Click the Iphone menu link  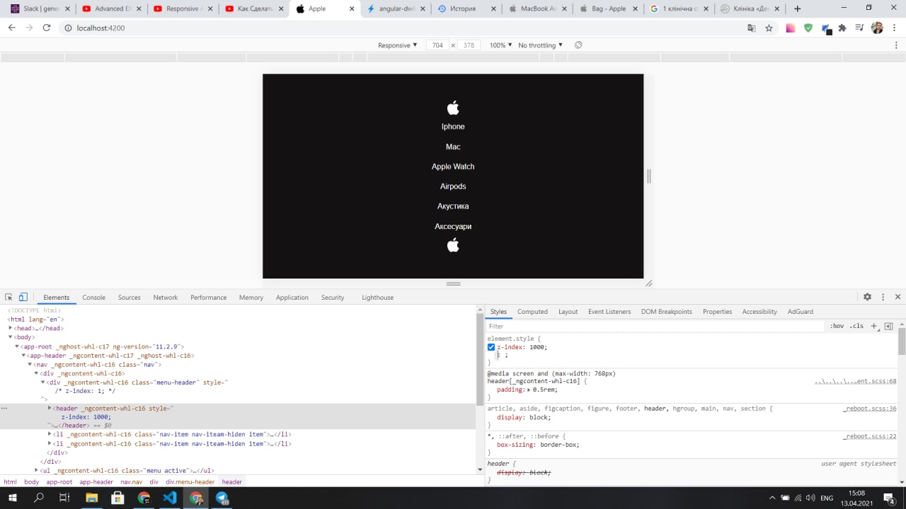[x=453, y=127]
